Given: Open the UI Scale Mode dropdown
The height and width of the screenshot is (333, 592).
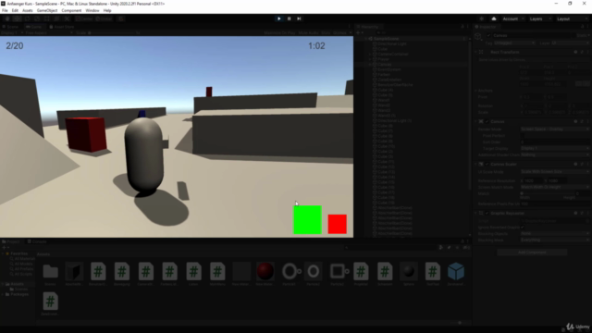Looking at the screenshot, I should (555, 172).
